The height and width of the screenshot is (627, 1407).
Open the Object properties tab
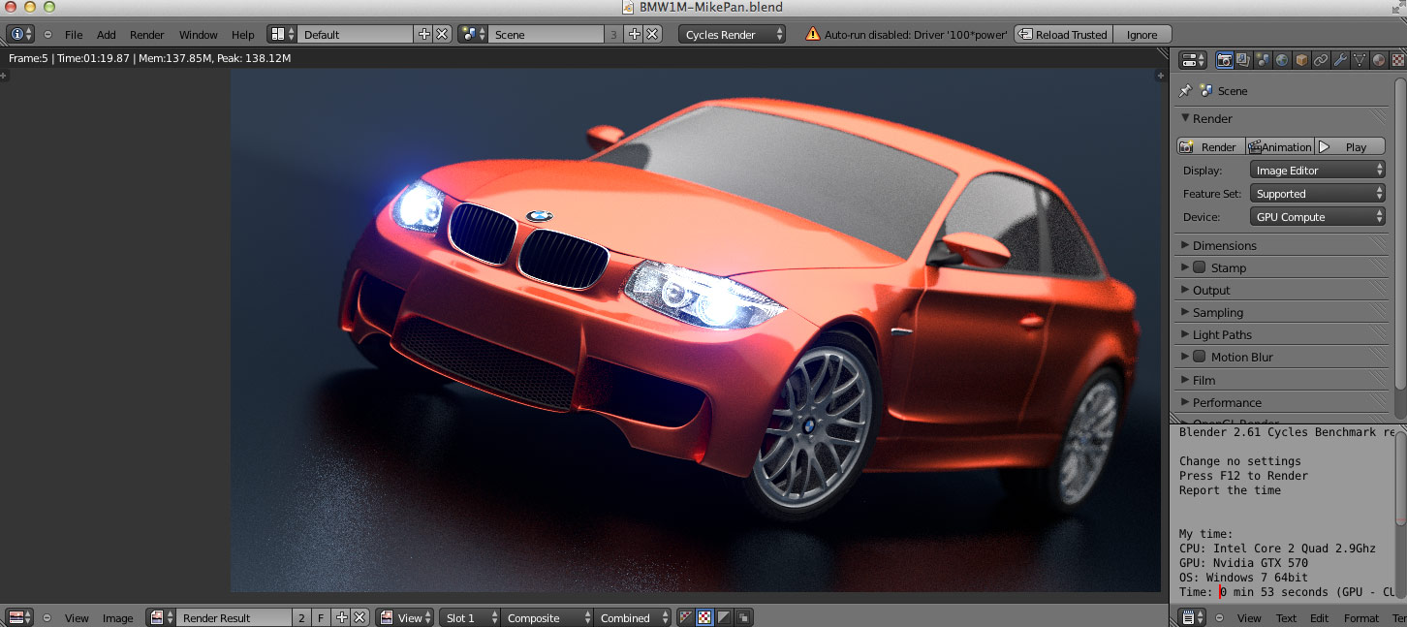1301,60
